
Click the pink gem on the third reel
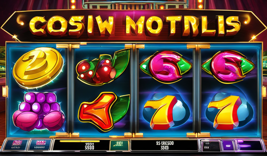point(166,67)
